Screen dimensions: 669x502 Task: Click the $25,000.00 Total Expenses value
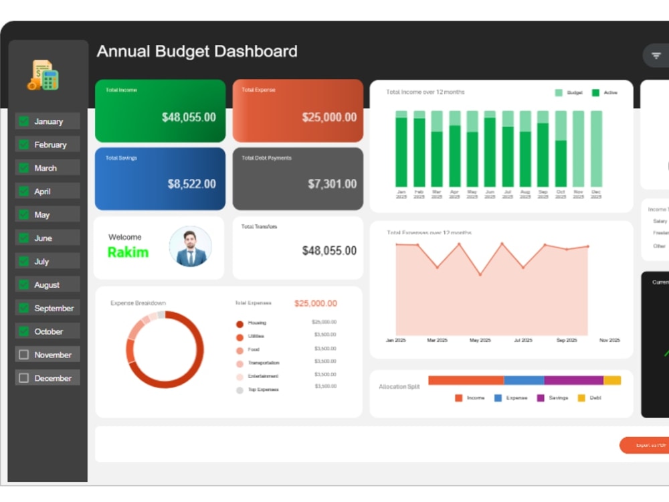point(316,303)
